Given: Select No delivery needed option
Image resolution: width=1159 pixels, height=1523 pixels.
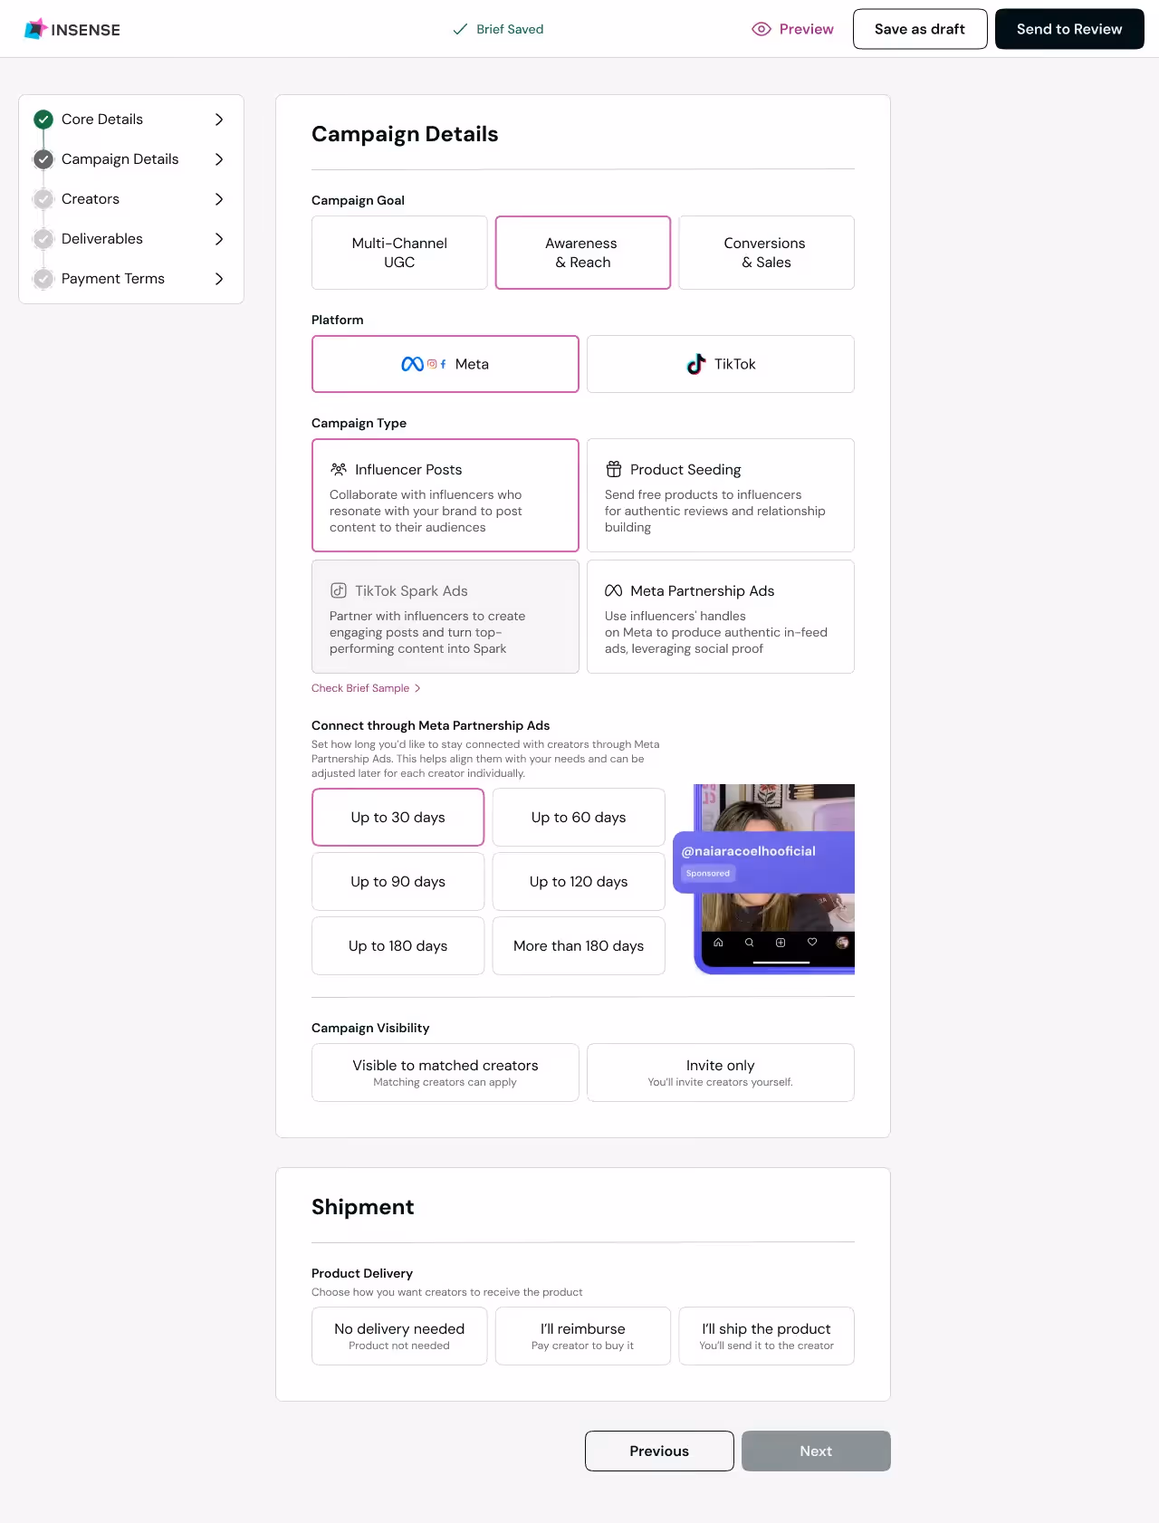Looking at the screenshot, I should click(x=399, y=1336).
